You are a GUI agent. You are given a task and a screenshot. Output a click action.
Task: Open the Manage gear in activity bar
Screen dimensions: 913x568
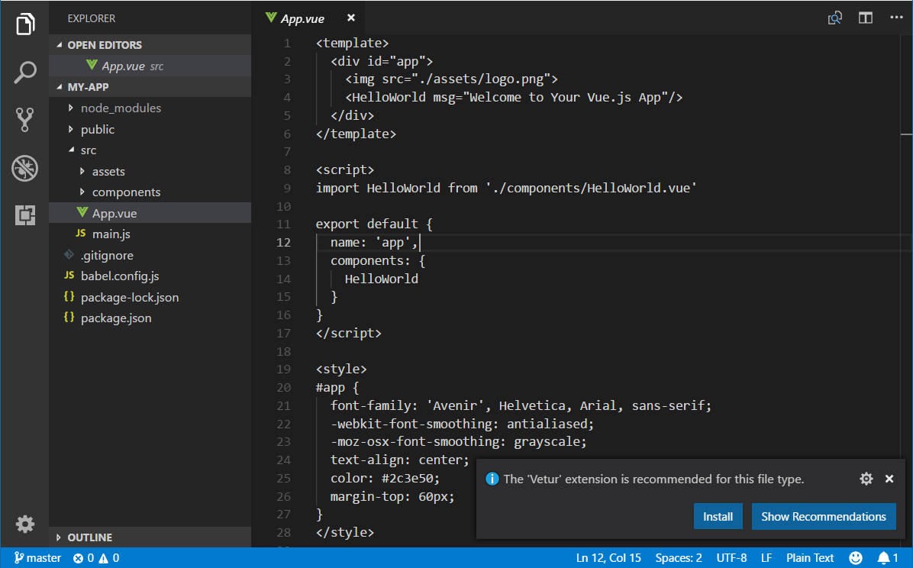tap(25, 524)
